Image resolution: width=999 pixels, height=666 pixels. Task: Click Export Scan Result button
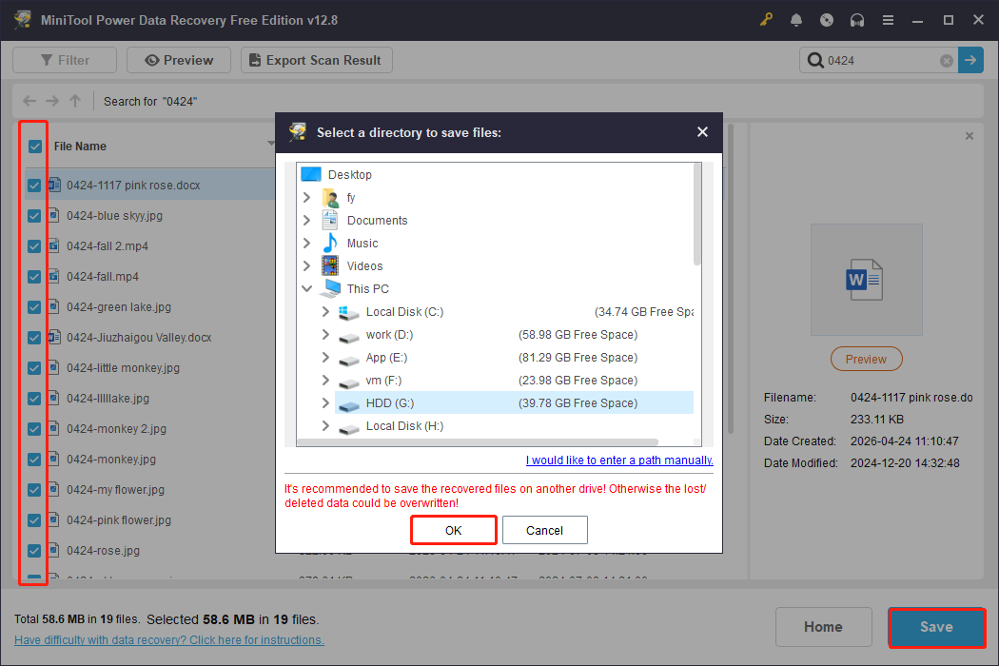click(x=316, y=60)
